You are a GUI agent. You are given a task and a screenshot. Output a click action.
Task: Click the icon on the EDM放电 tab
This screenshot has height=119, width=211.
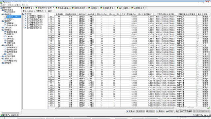89,8
